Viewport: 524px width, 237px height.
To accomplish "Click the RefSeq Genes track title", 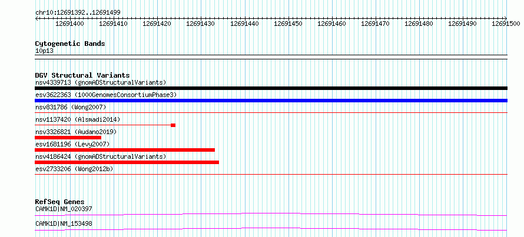I will 59,202.
